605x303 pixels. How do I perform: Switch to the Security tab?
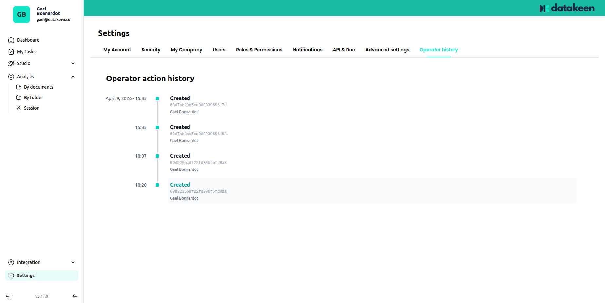[151, 50]
